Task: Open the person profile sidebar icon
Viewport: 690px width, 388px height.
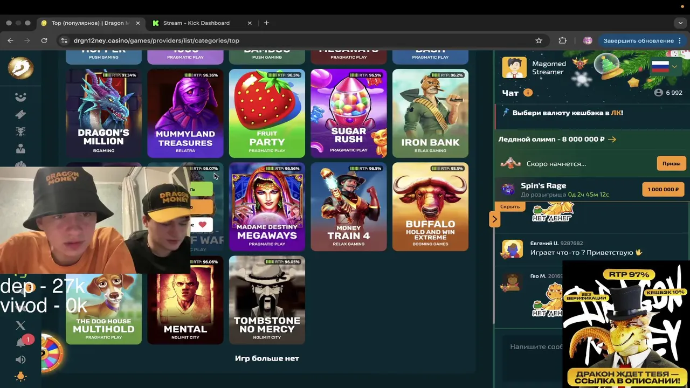Action: click(20, 149)
